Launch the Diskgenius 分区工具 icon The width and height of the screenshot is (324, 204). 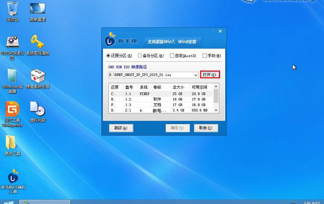click(x=12, y=114)
